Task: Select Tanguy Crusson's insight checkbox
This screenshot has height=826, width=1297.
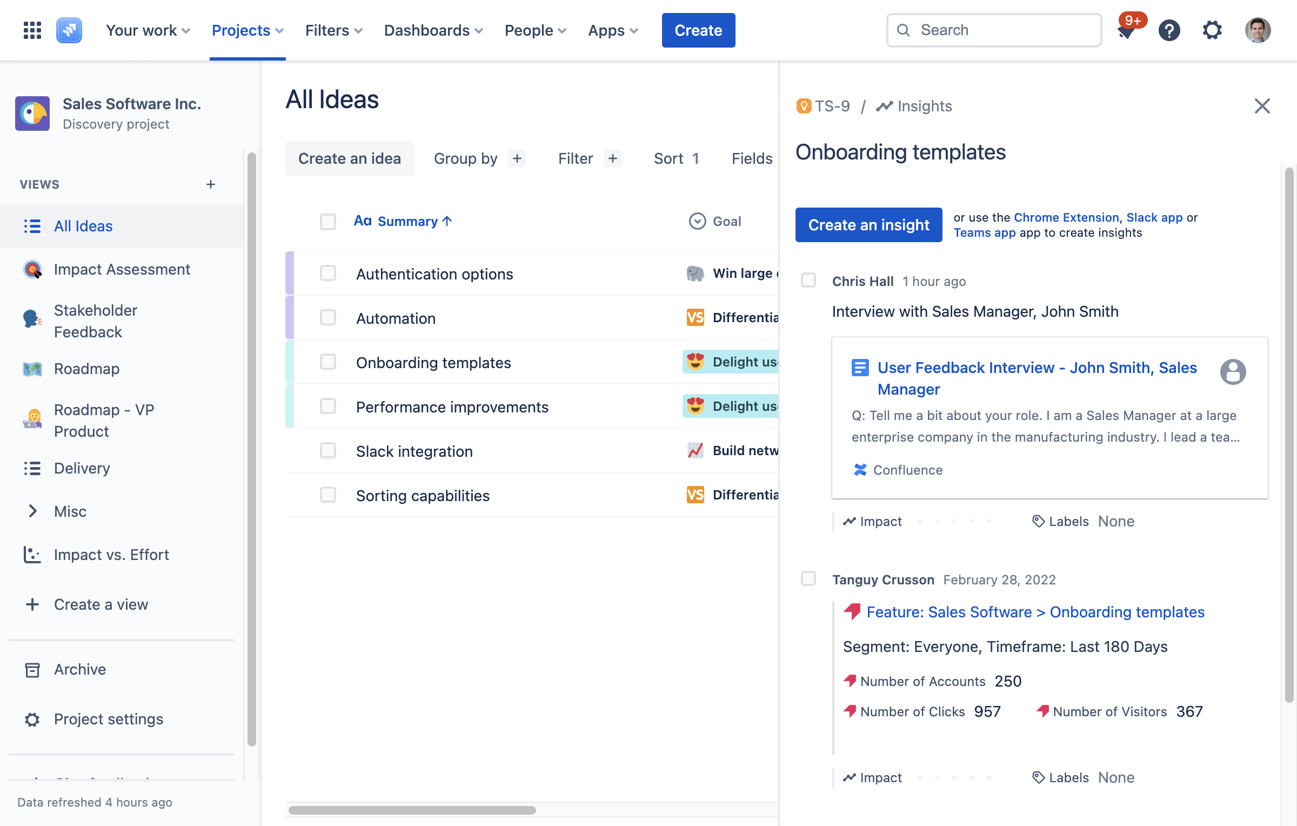Action: 808,579
